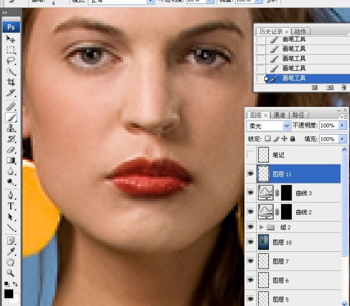The width and height of the screenshot is (350, 306).
Task: Select the Blur tool
Action: click(11, 171)
